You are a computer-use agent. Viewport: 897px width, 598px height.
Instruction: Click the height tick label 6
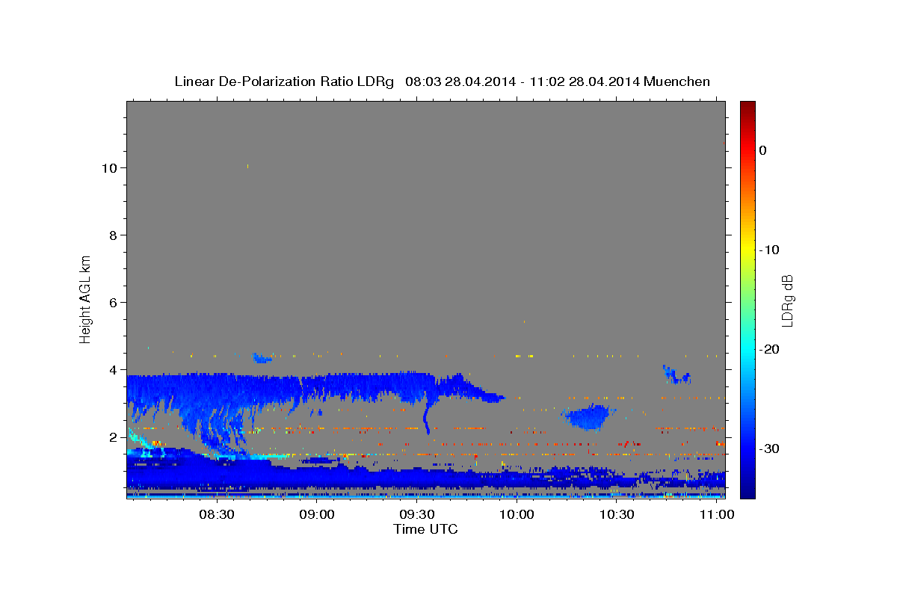click(x=113, y=303)
